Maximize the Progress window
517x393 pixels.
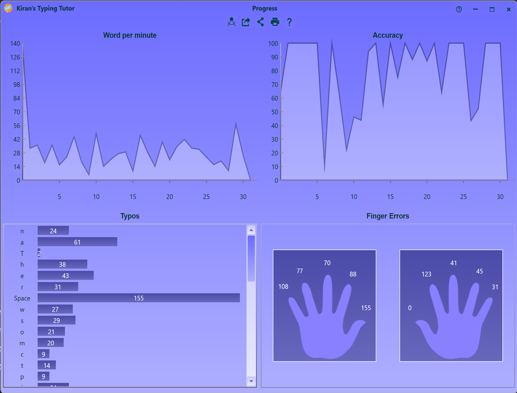pyautogui.click(x=492, y=9)
